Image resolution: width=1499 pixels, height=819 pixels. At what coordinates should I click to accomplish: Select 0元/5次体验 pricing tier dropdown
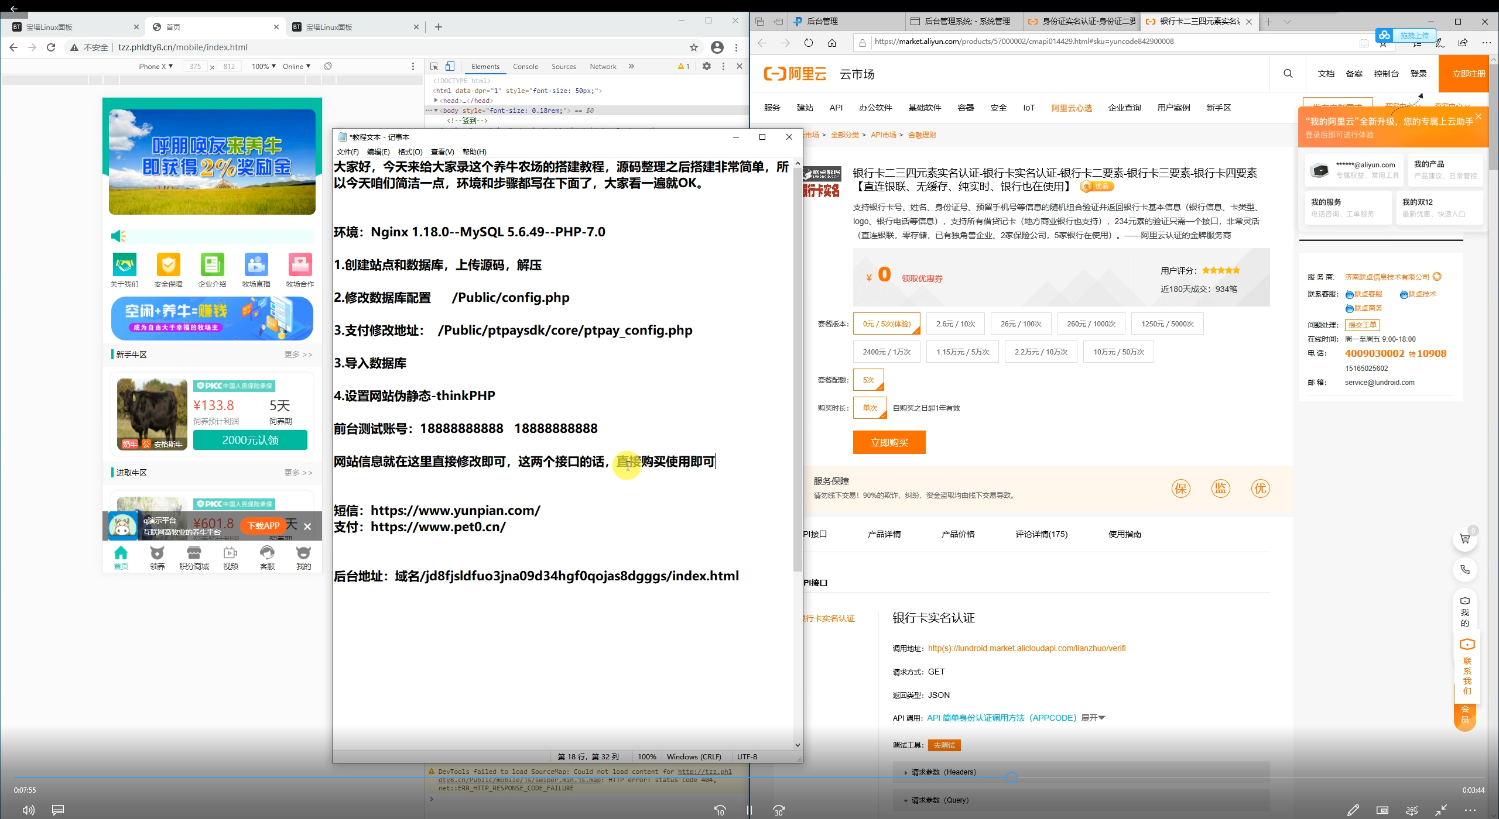(x=887, y=323)
